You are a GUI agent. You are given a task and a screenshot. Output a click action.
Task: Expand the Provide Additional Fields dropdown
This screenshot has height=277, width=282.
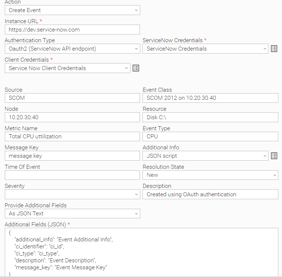72,214
